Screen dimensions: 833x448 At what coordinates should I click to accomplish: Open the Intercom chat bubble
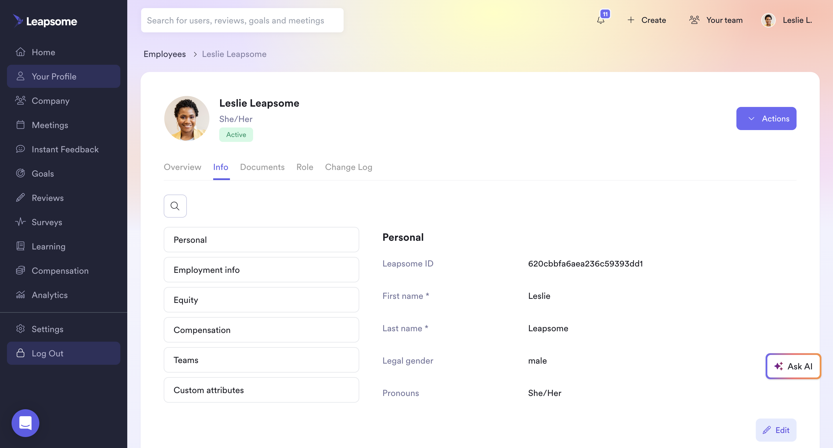point(25,423)
